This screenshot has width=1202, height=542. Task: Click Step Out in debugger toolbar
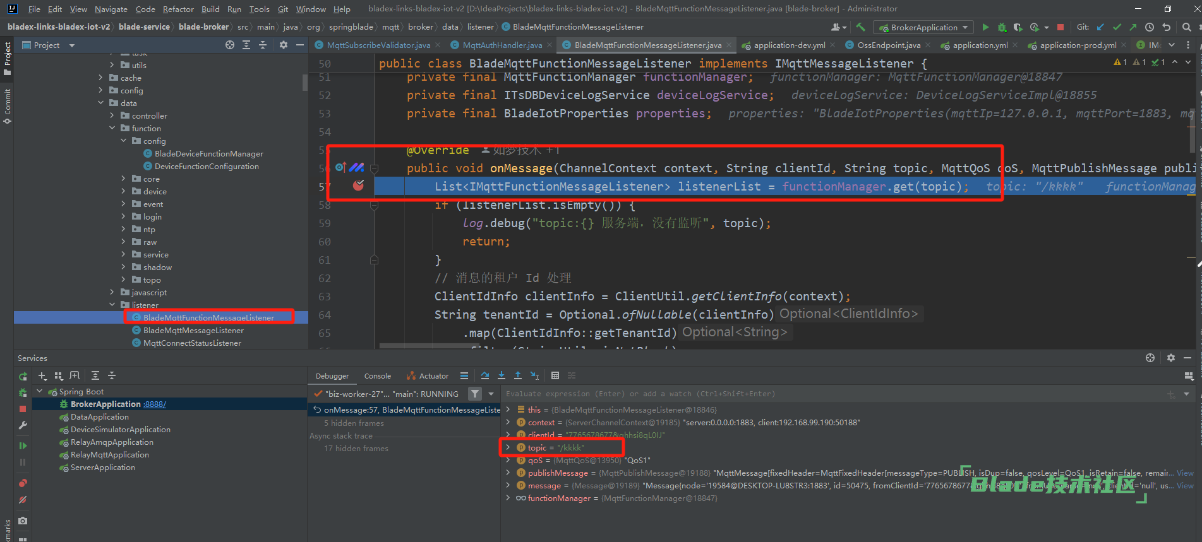(x=518, y=375)
